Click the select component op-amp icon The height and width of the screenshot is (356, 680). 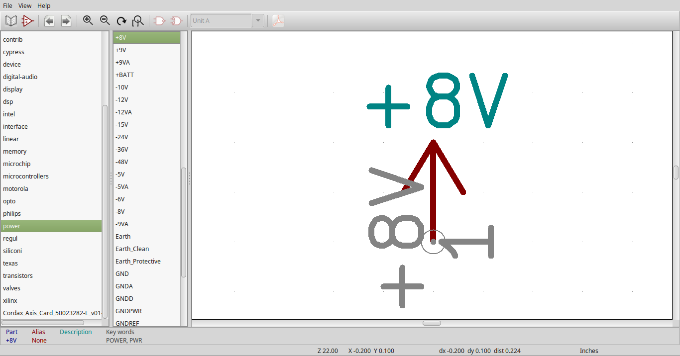[28, 21]
